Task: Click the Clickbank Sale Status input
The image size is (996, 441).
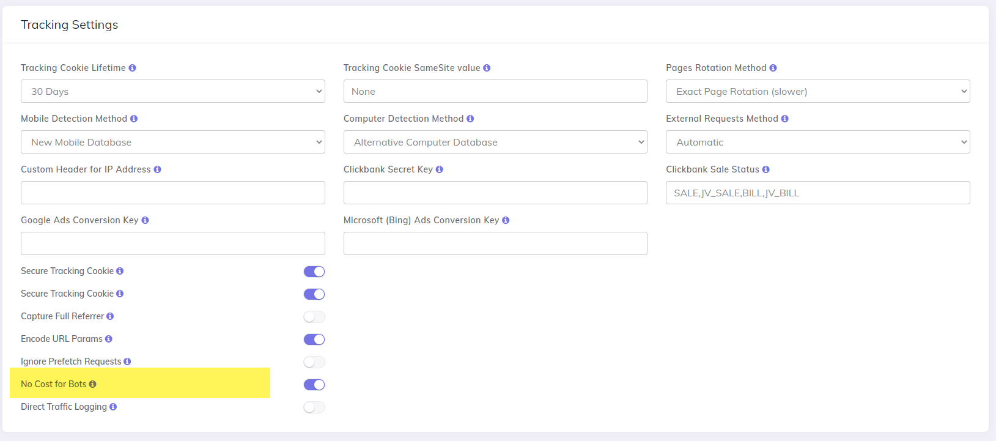Action: point(817,193)
